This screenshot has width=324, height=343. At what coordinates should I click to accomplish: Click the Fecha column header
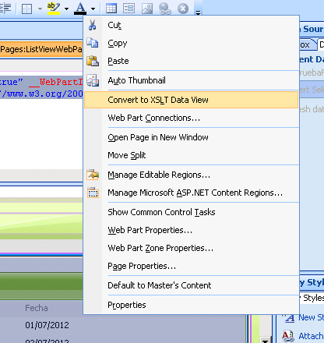(x=37, y=308)
